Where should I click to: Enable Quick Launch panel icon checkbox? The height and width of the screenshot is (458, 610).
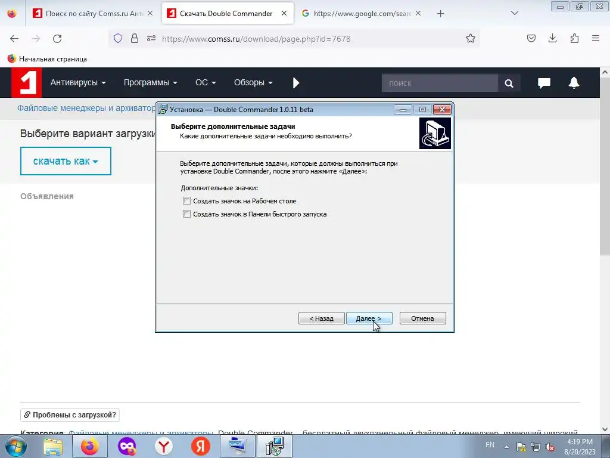(186, 214)
